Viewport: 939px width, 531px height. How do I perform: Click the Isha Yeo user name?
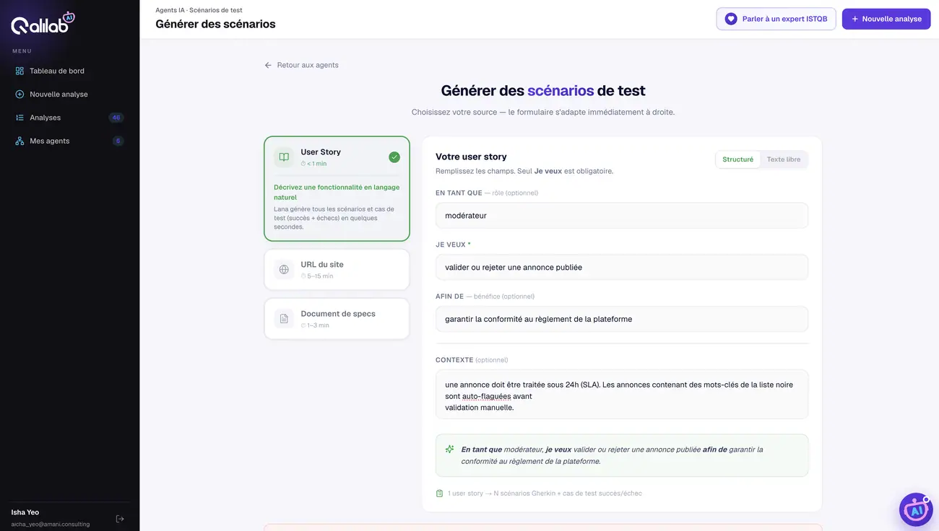pos(25,512)
